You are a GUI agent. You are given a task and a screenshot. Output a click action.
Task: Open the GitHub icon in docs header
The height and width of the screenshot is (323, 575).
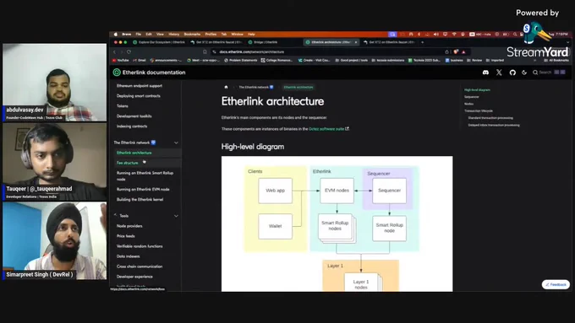point(512,73)
